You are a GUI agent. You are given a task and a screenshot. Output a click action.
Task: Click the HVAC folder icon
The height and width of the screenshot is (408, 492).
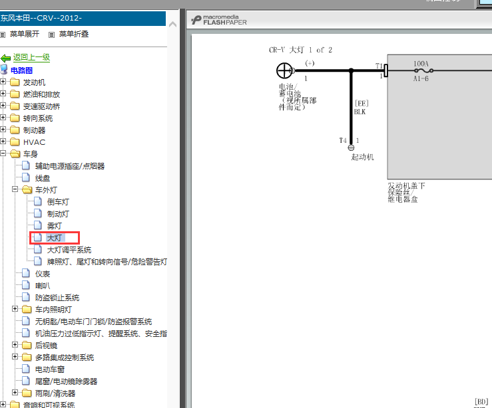15,142
